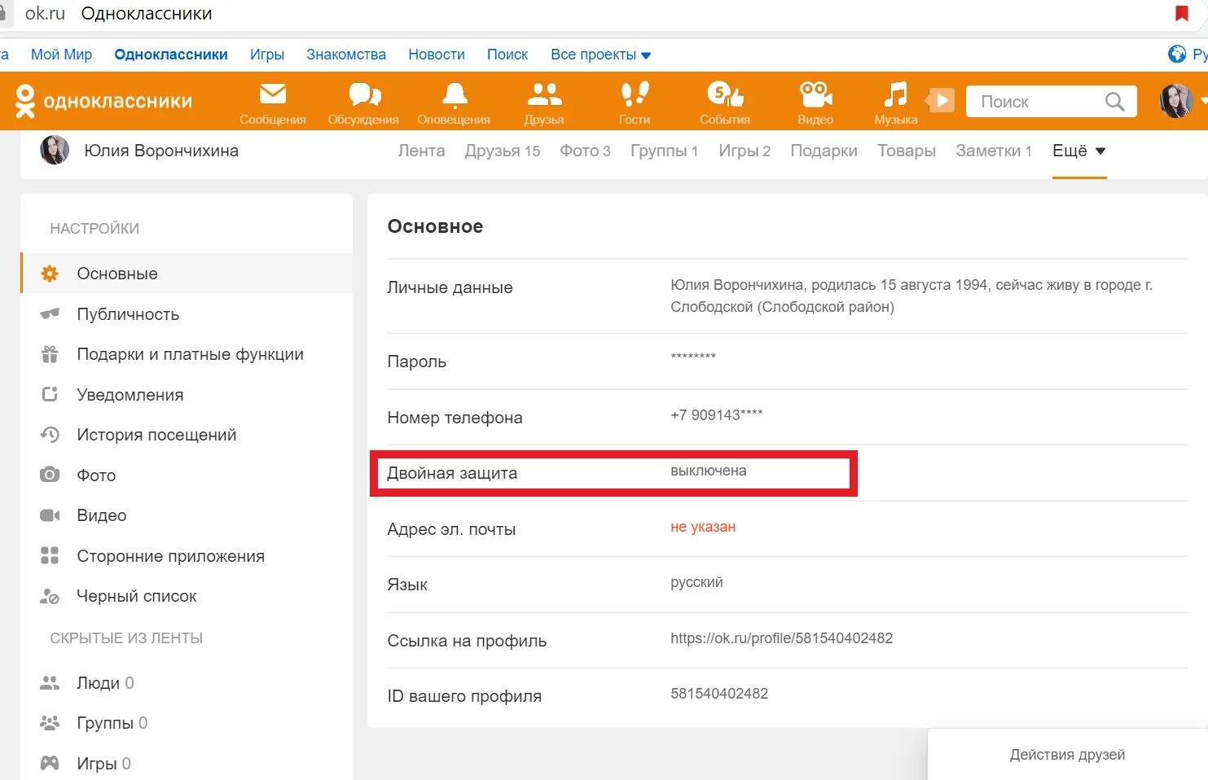Switch to the Игры 2 tab
This screenshot has width=1208, height=780.
[x=745, y=151]
